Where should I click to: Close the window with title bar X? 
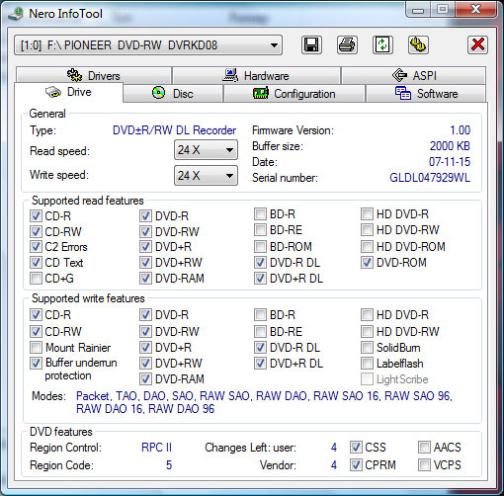click(x=475, y=9)
